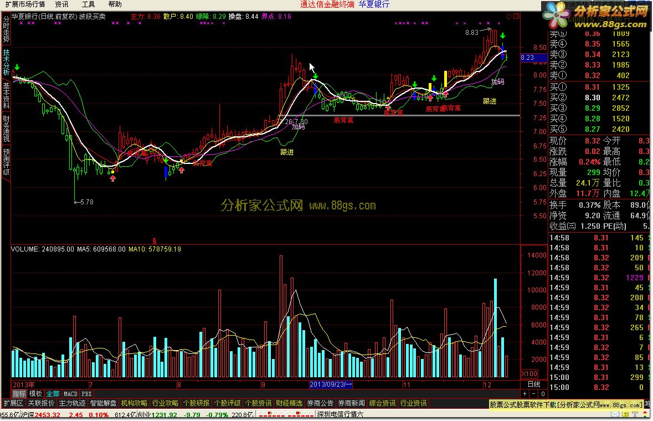Open the 行业资讯 bottom tab

click(x=413, y=403)
